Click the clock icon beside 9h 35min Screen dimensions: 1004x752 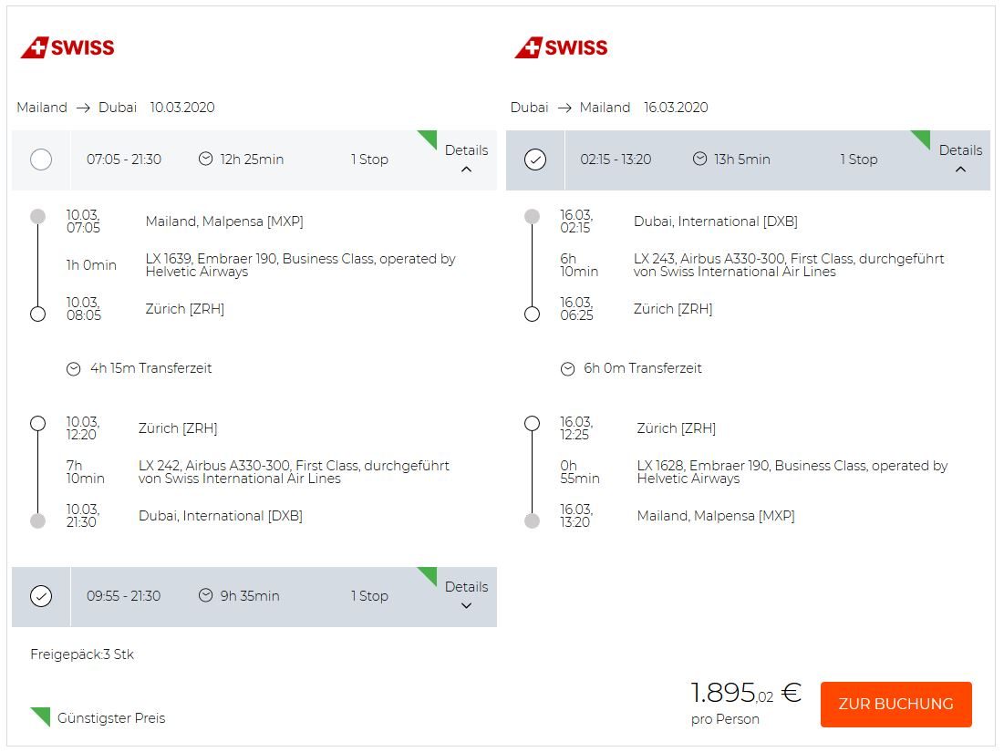point(205,595)
